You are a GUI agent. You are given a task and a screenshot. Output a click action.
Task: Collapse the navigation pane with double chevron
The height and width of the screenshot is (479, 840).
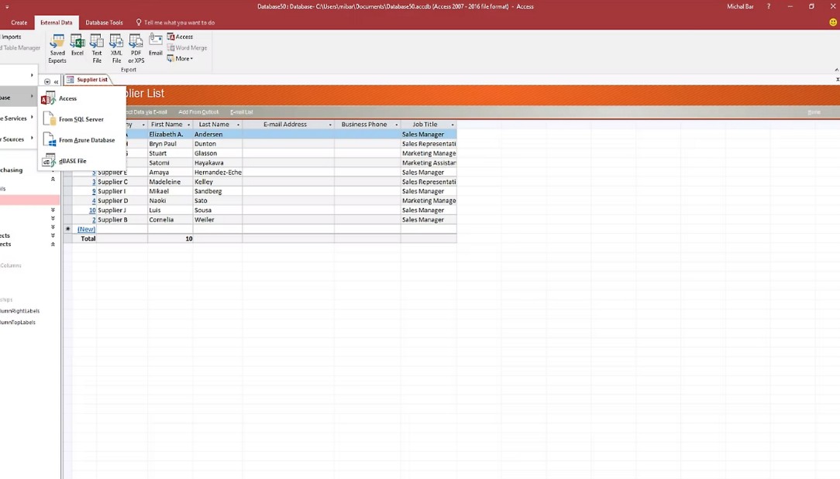tap(56, 82)
